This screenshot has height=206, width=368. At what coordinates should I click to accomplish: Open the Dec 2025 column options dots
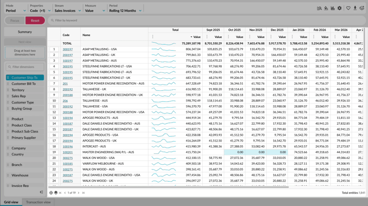tap(271, 37)
